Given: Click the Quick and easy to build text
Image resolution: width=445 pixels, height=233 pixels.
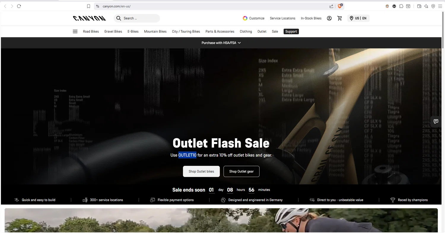Looking at the screenshot, I should coord(39,200).
